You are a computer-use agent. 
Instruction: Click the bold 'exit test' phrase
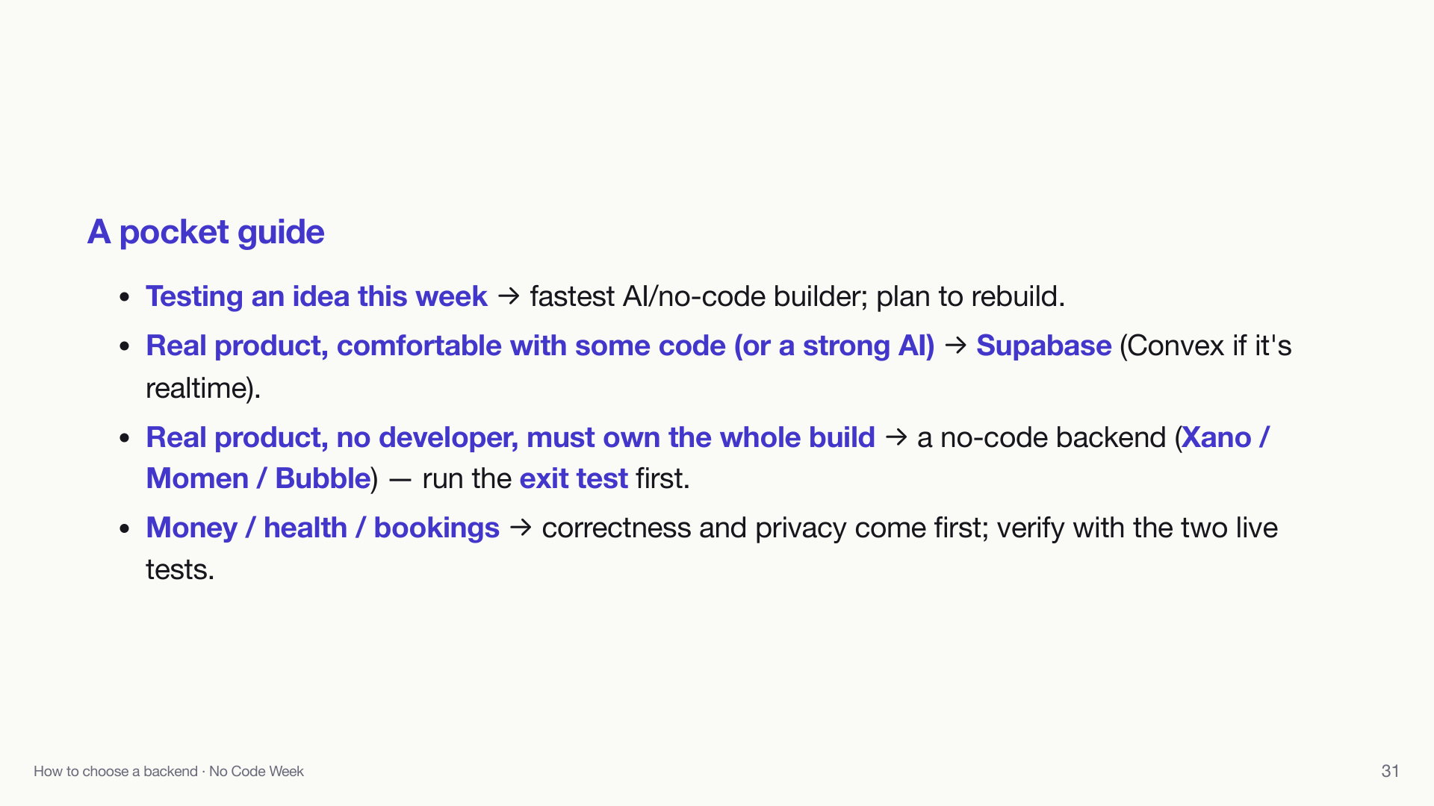(574, 478)
